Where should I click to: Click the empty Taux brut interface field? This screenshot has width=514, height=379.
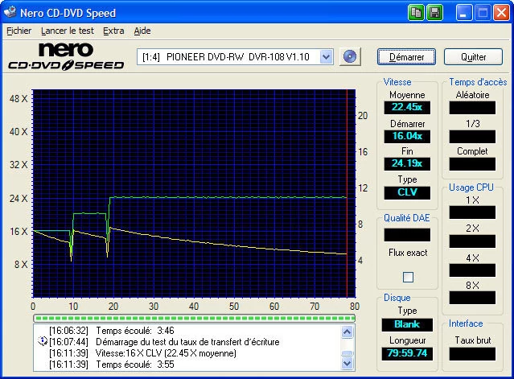point(472,354)
